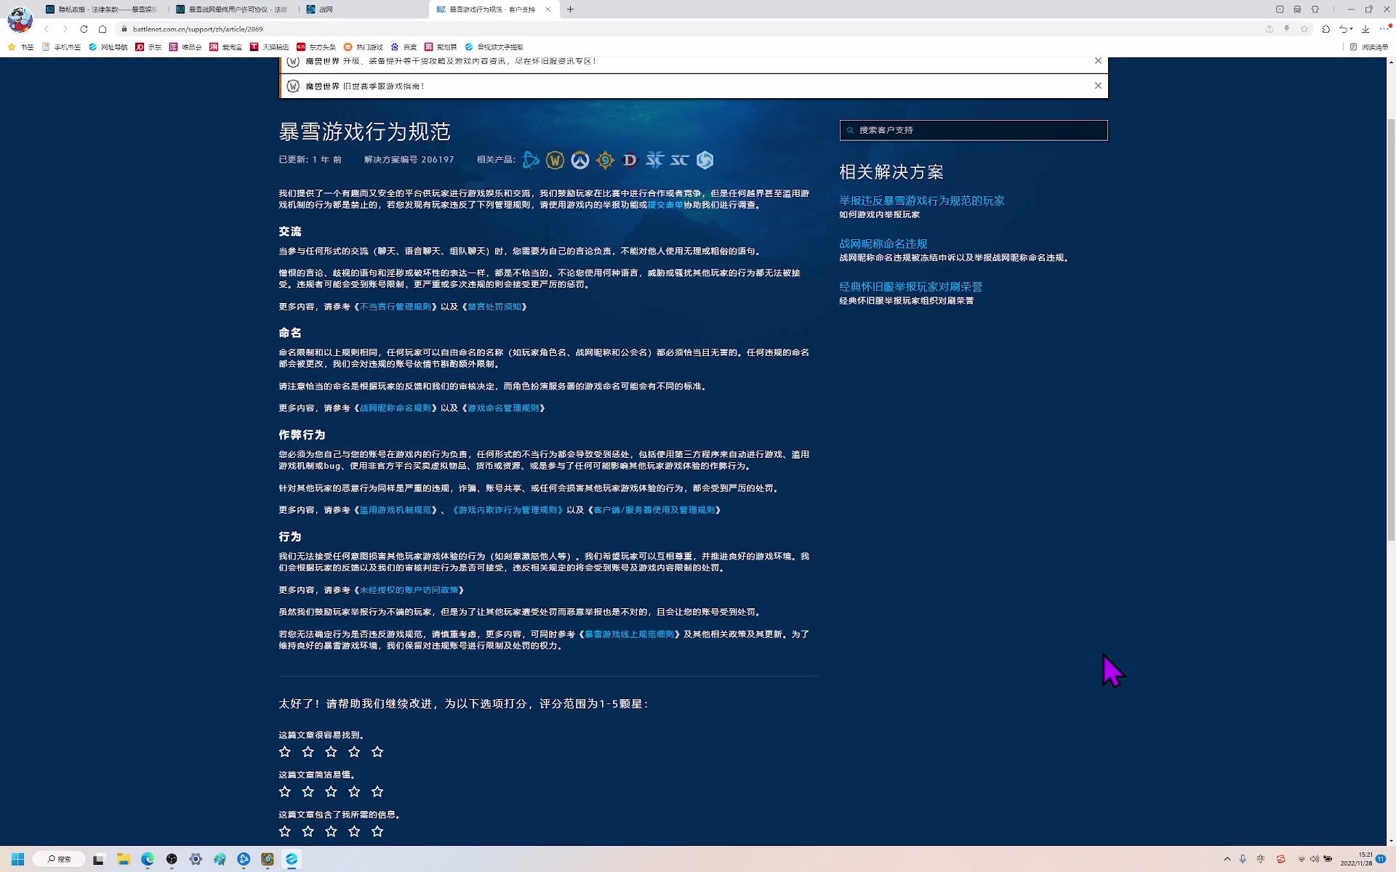
Task: Click the share icon in address bar
Action: 1269,29
